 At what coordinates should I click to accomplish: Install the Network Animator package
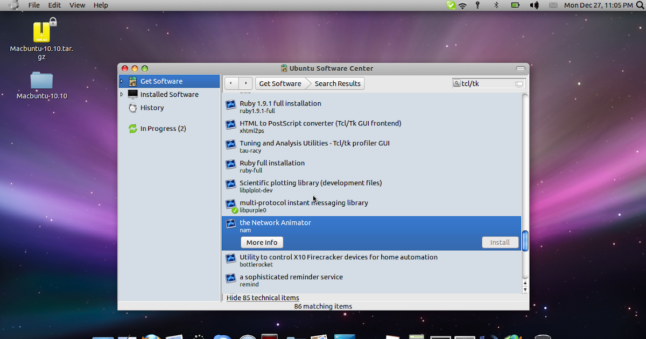[500, 242]
